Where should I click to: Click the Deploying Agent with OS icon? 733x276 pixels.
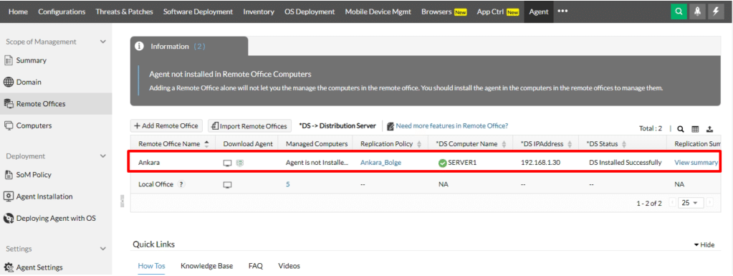[9, 219]
